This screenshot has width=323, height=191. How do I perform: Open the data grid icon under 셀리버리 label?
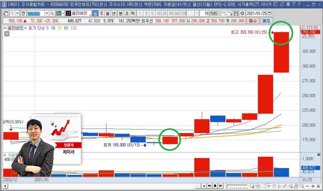[7, 34]
